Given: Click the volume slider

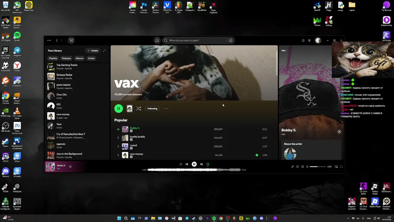Looking at the screenshot, I should pos(318,167).
